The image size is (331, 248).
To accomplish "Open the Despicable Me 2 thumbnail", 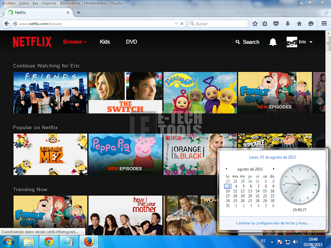I will [x=50, y=154].
